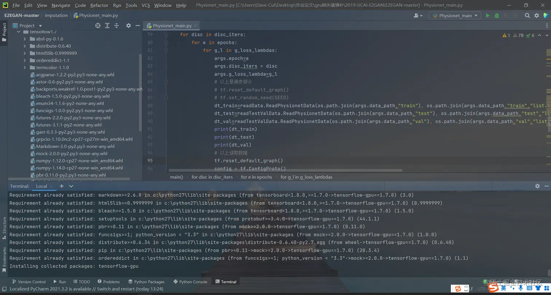Close the Physionet_main.py editor tab
The image size is (551, 295).
(x=196, y=26)
